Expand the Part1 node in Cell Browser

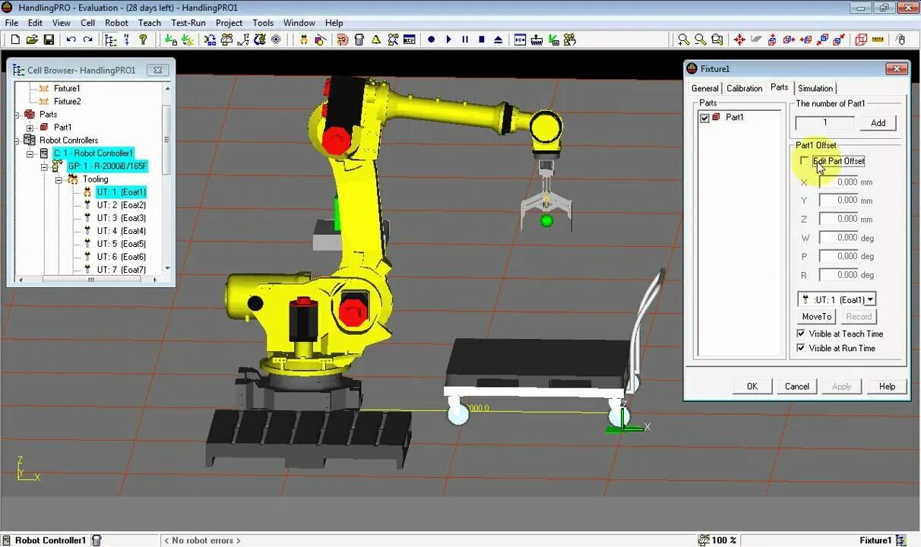pyautogui.click(x=30, y=128)
